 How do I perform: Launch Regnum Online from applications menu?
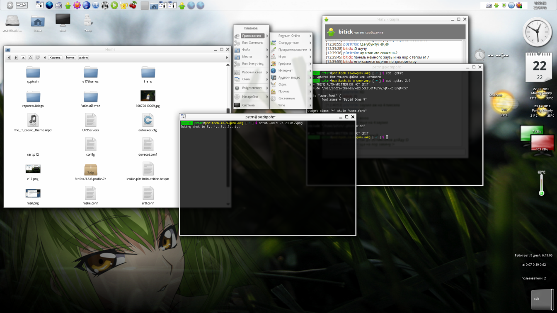click(x=291, y=36)
